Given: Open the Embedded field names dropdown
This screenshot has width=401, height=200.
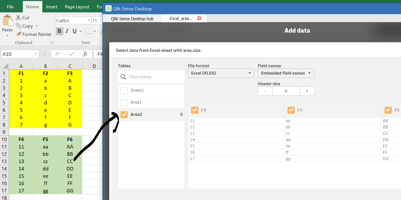Looking at the screenshot, I should tap(286, 73).
